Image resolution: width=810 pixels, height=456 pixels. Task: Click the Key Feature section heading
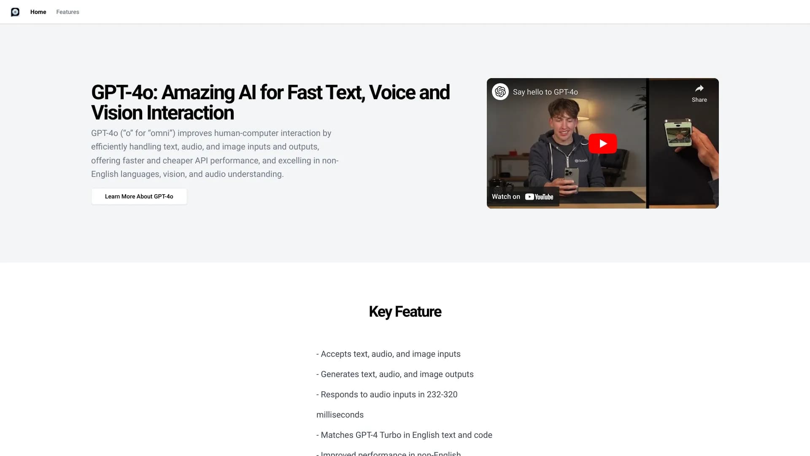click(x=405, y=312)
